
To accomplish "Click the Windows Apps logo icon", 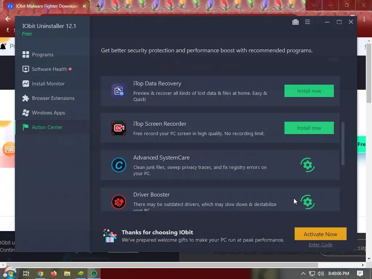I will tap(26, 113).
